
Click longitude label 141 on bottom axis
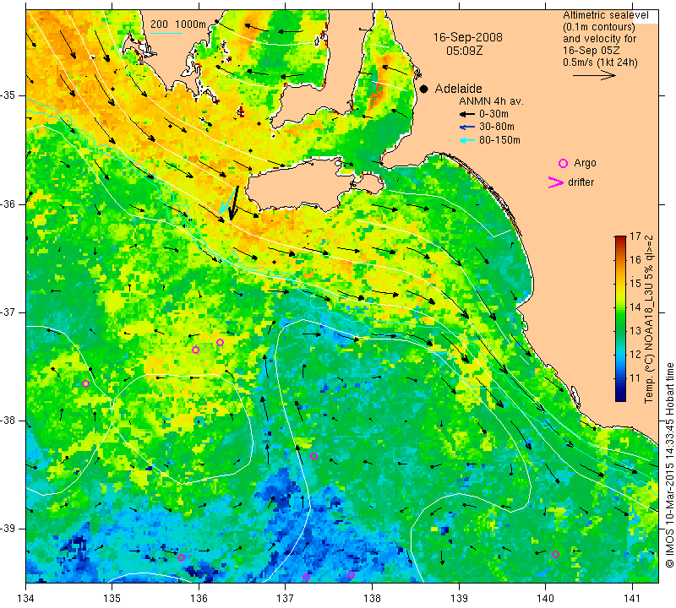tap(632, 599)
